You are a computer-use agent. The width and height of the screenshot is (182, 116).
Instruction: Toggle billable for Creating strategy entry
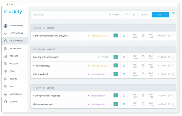124,66
